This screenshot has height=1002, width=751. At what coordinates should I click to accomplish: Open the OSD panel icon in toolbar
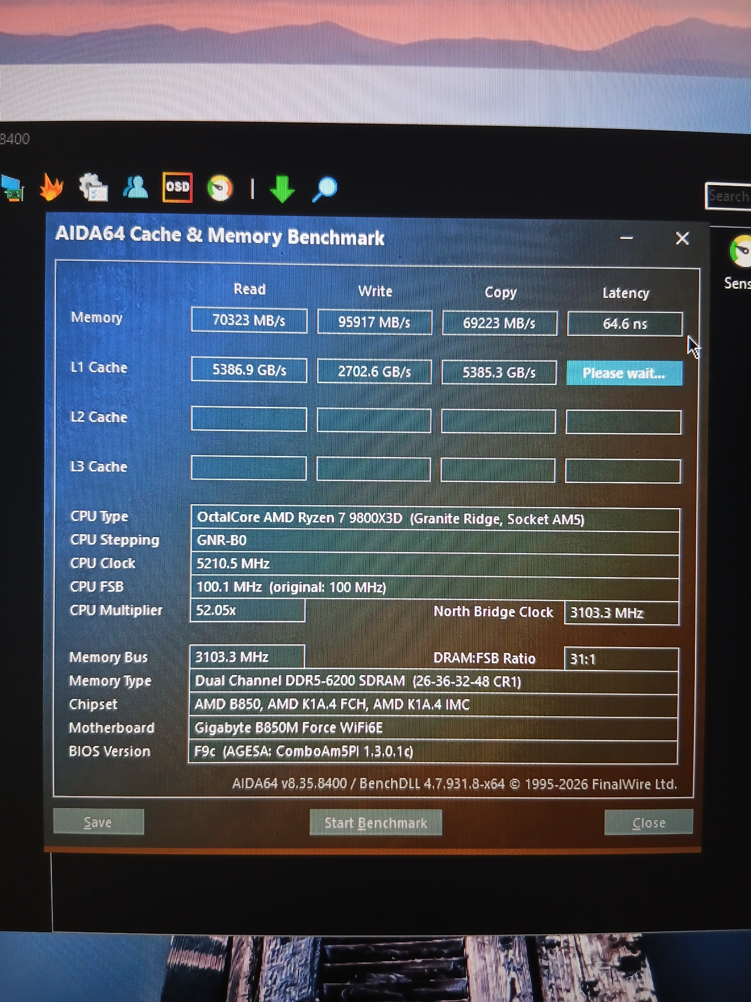(177, 187)
